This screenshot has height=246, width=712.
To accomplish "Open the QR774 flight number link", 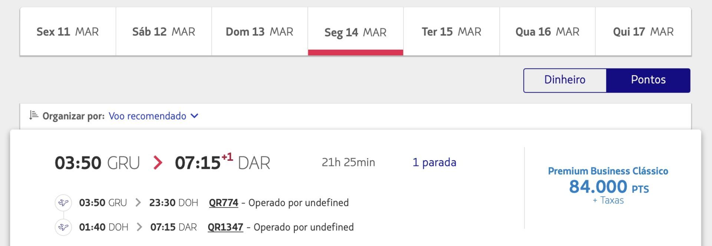I will [224, 203].
